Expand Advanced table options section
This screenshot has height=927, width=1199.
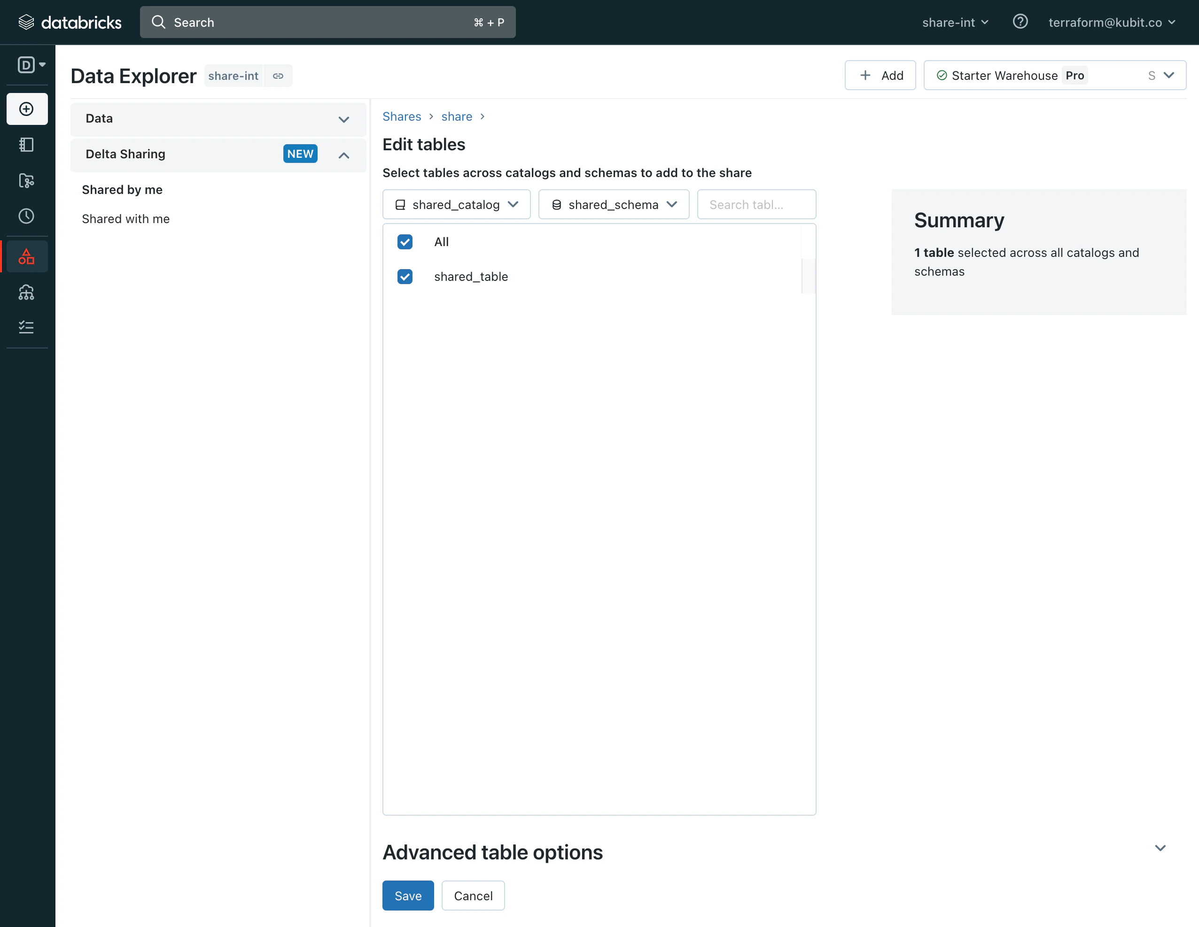pyautogui.click(x=1160, y=848)
